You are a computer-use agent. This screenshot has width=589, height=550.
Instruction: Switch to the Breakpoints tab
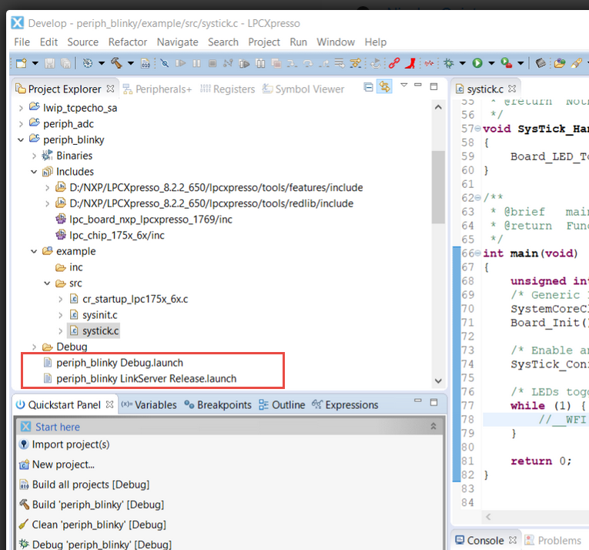(x=218, y=405)
